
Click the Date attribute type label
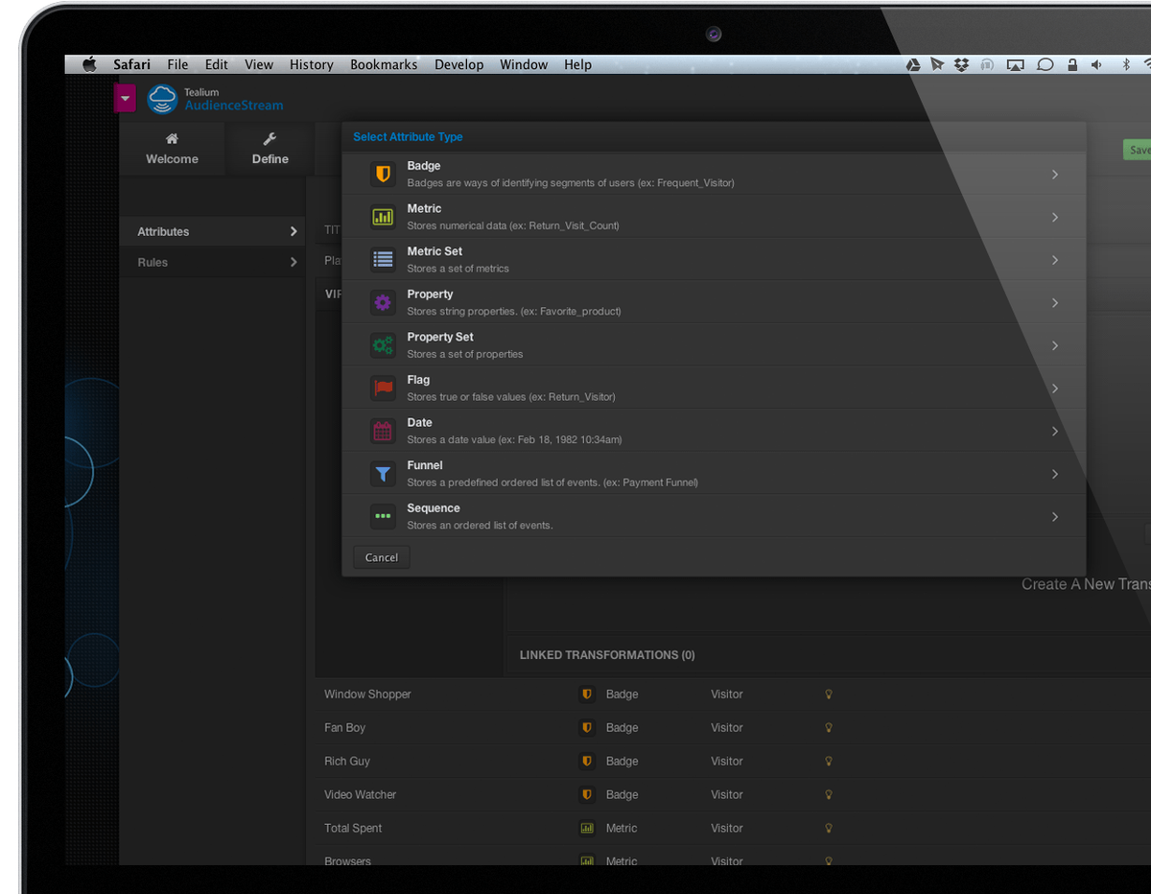point(420,423)
